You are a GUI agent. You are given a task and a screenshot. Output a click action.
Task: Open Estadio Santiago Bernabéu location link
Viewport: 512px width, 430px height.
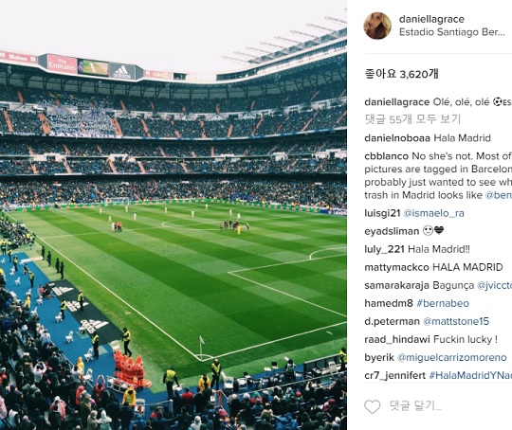[x=452, y=32]
